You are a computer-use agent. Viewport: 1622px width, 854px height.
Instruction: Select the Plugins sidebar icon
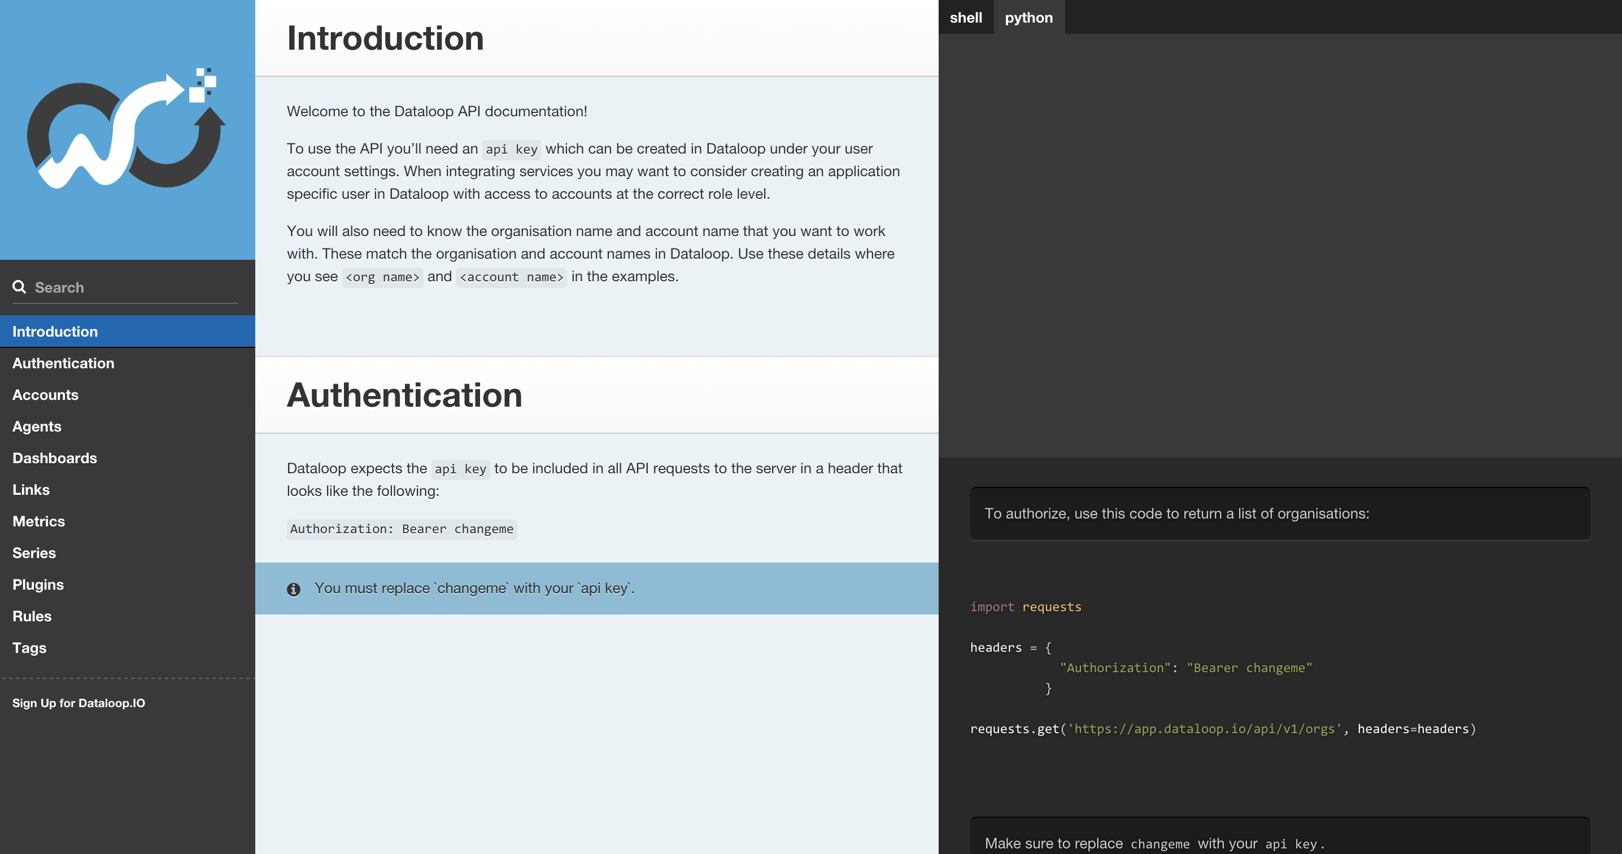click(x=37, y=583)
